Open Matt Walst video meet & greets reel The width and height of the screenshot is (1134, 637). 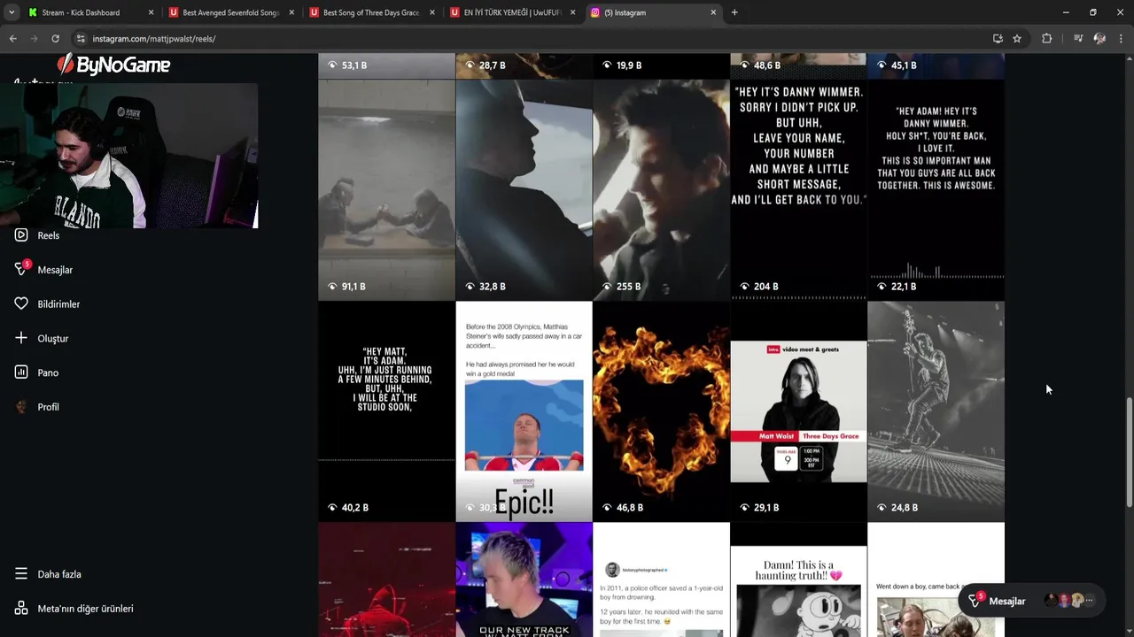tap(798, 411)
